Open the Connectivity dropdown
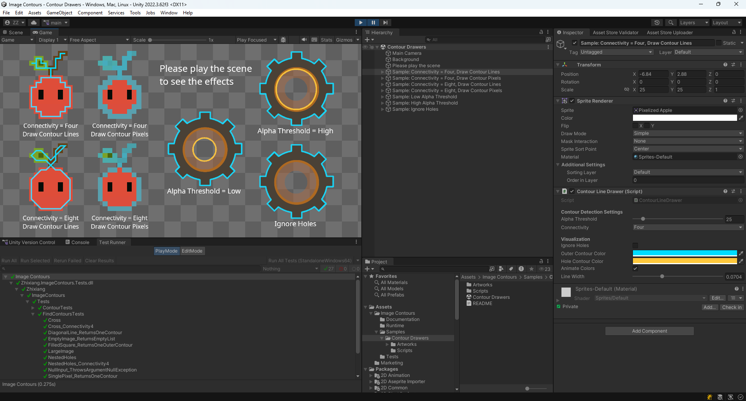The width and height of the screenshot is (746, 401). [x=688, y=227]
